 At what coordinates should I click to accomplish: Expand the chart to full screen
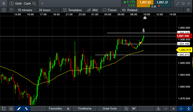pos(178,3)
